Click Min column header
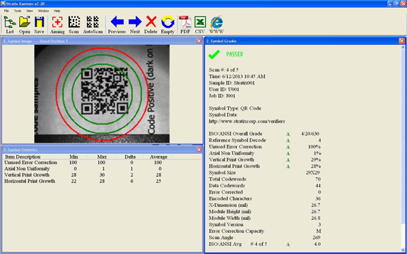The image size is (407, 254). click(74, 157)
